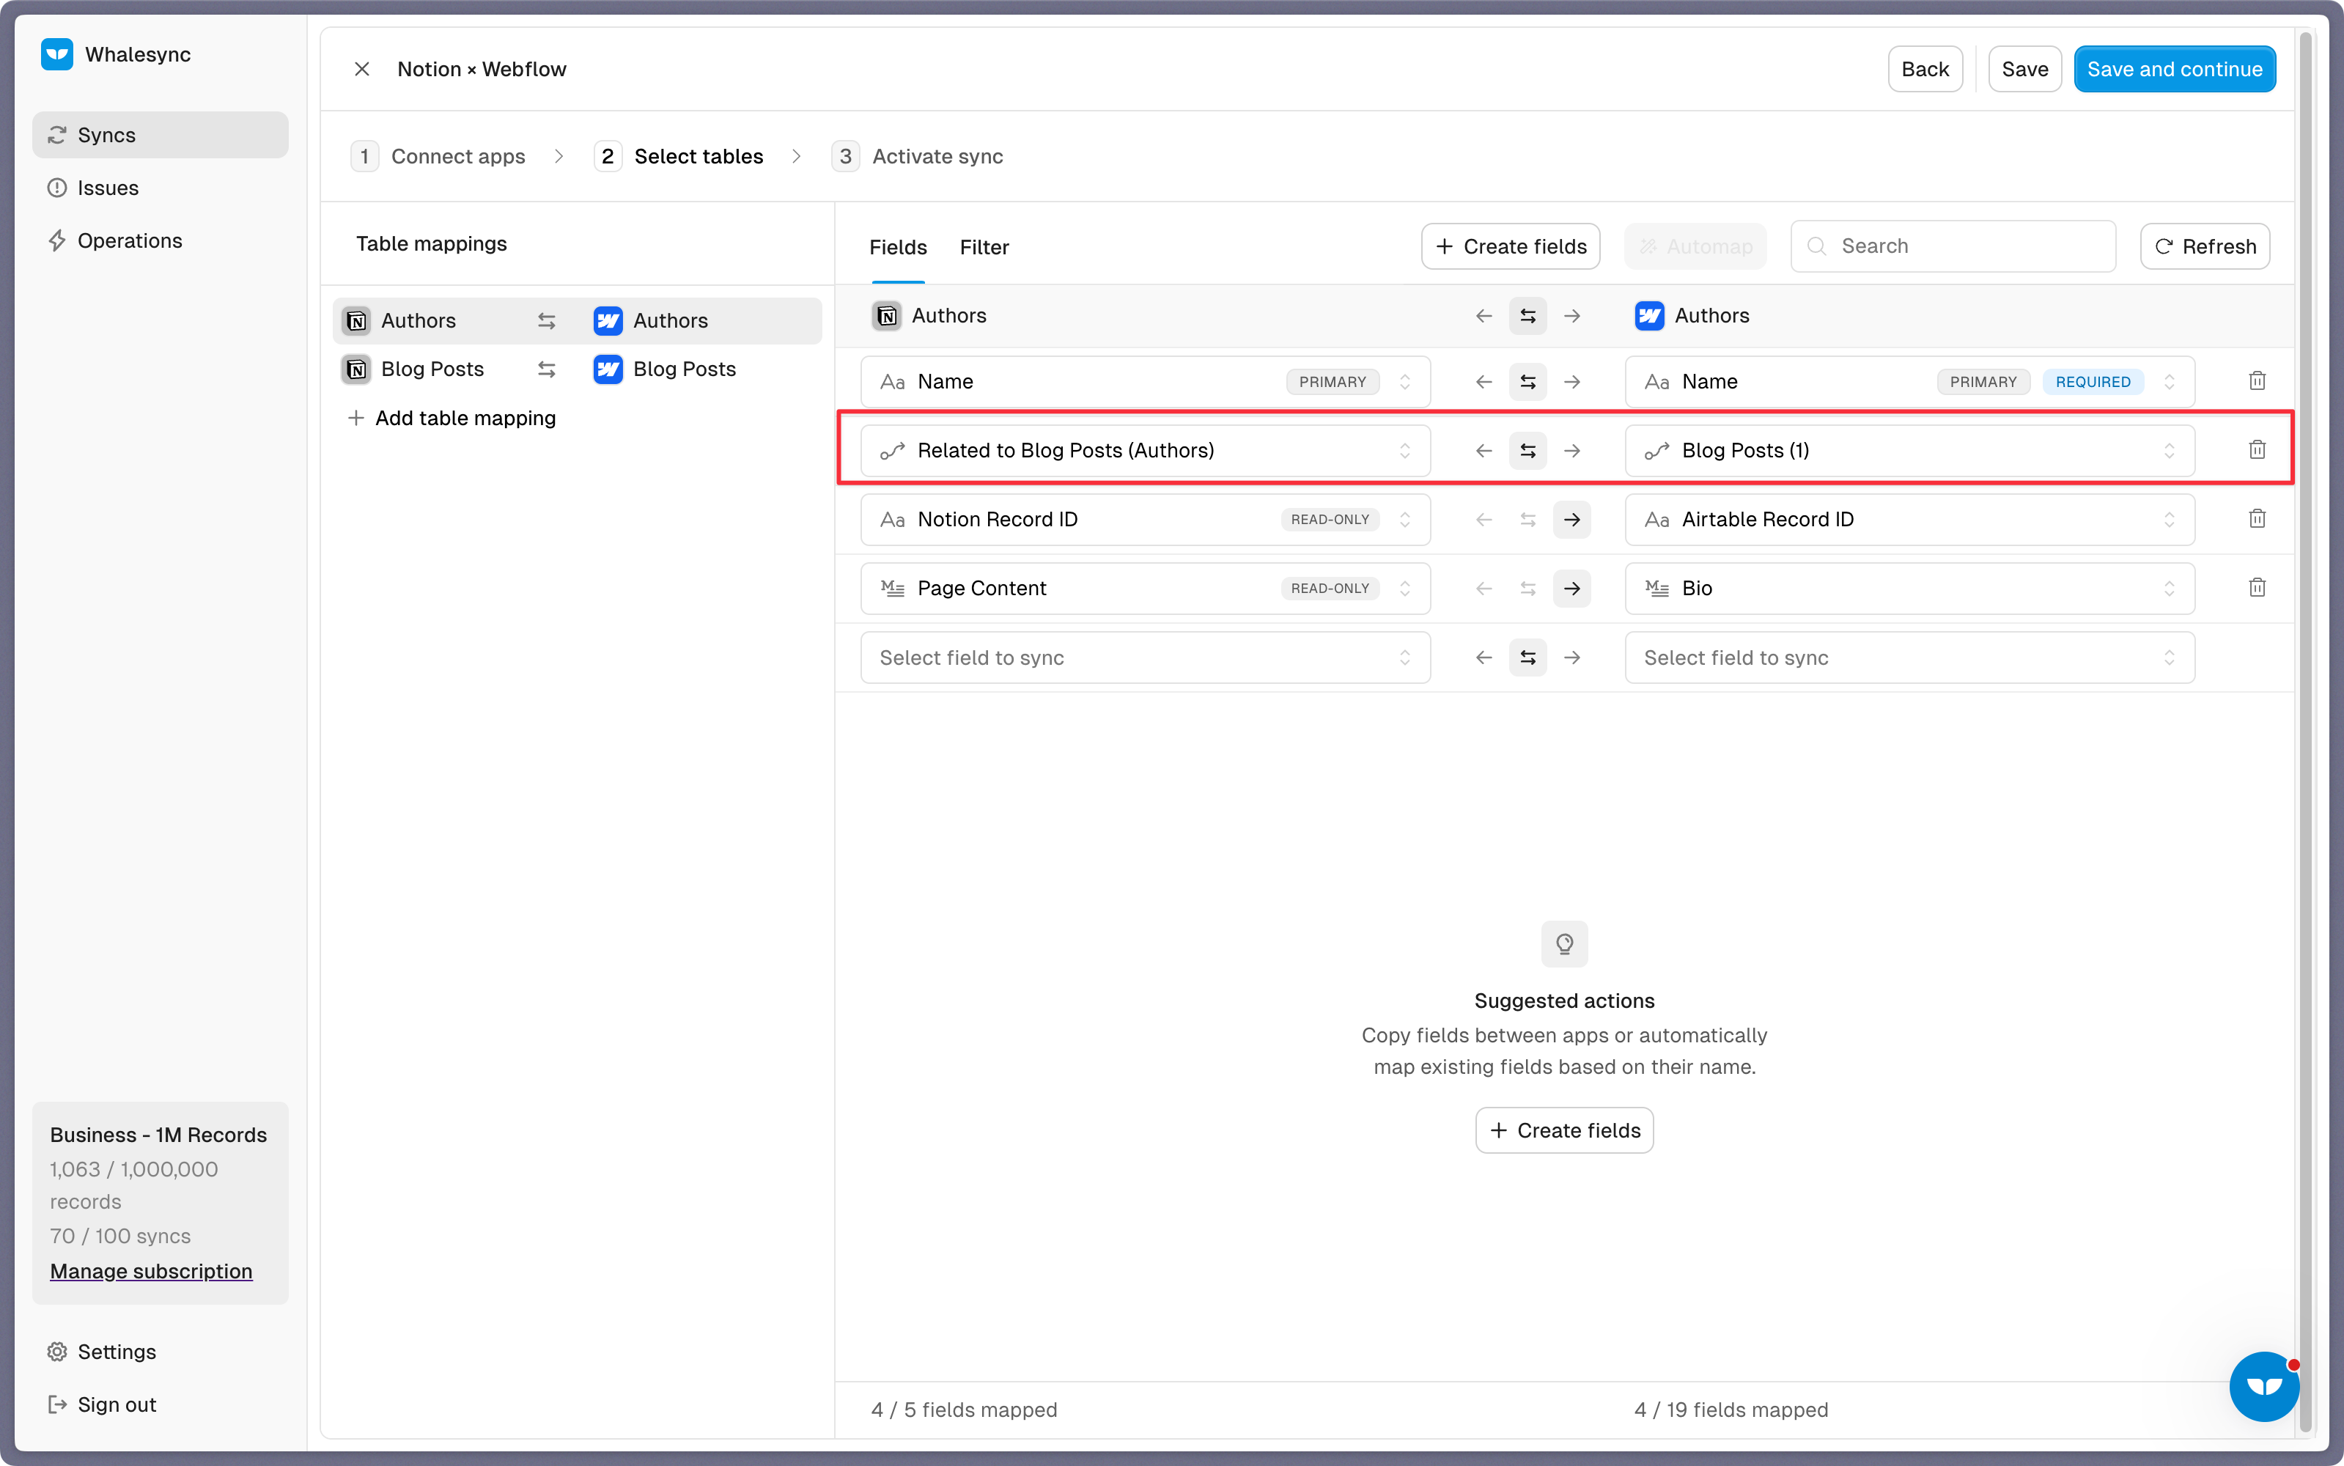2344x1466 pixels.
Task: Go to step 1 Connect apps
Action: point(439,156)
